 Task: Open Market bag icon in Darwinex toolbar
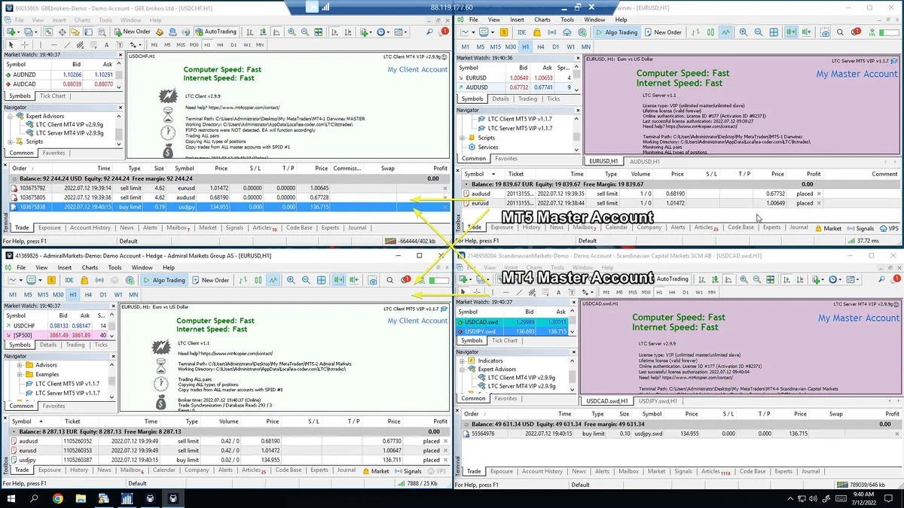536,32
